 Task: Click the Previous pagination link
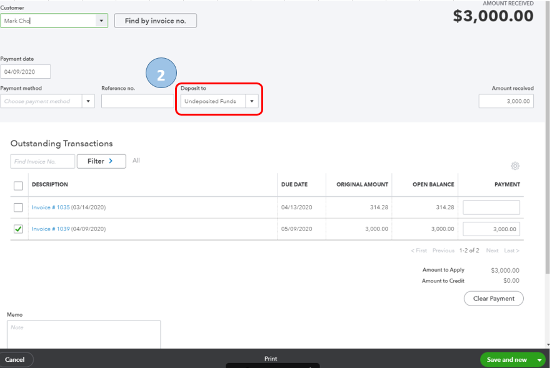tap(443, 251)
